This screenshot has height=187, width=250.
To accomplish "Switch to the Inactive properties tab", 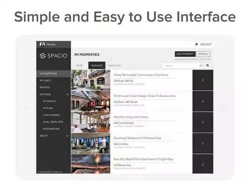I will click(114, 65).
